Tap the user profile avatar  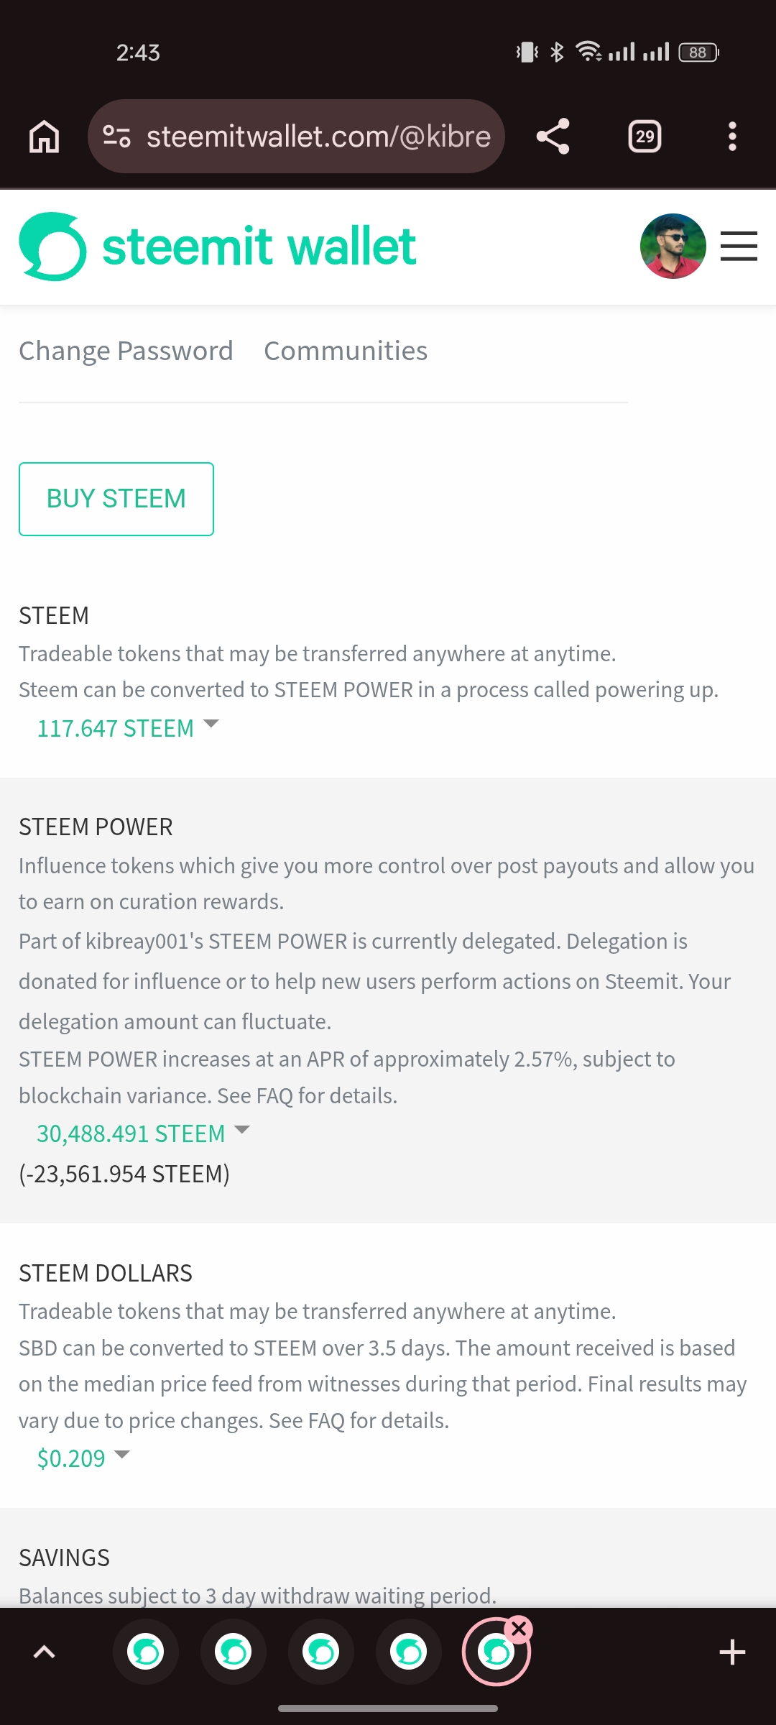pyautogui.click(x=673, y=247)
